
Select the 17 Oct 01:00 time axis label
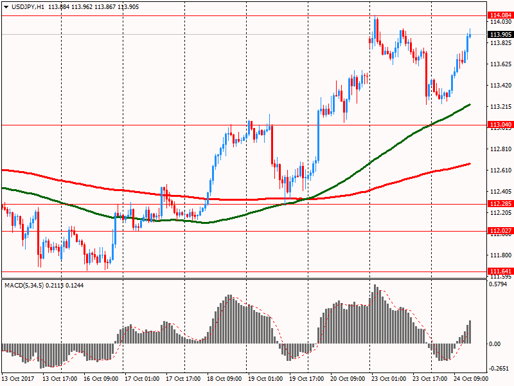[x=142, y=379]
